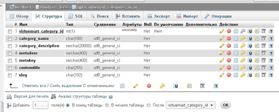
Task: Click the bulk Primary key icon
Action: (162, 86)
